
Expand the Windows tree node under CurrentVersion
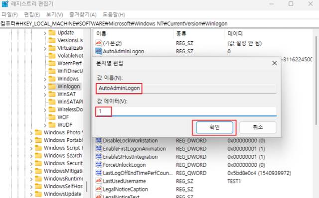(45, 79)
